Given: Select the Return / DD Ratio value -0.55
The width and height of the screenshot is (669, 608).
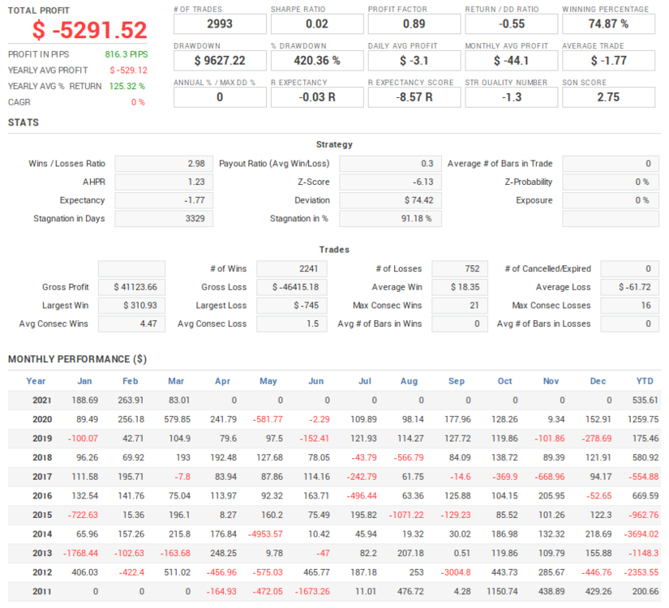Looking at the screenshot, I should click(512, 24).
